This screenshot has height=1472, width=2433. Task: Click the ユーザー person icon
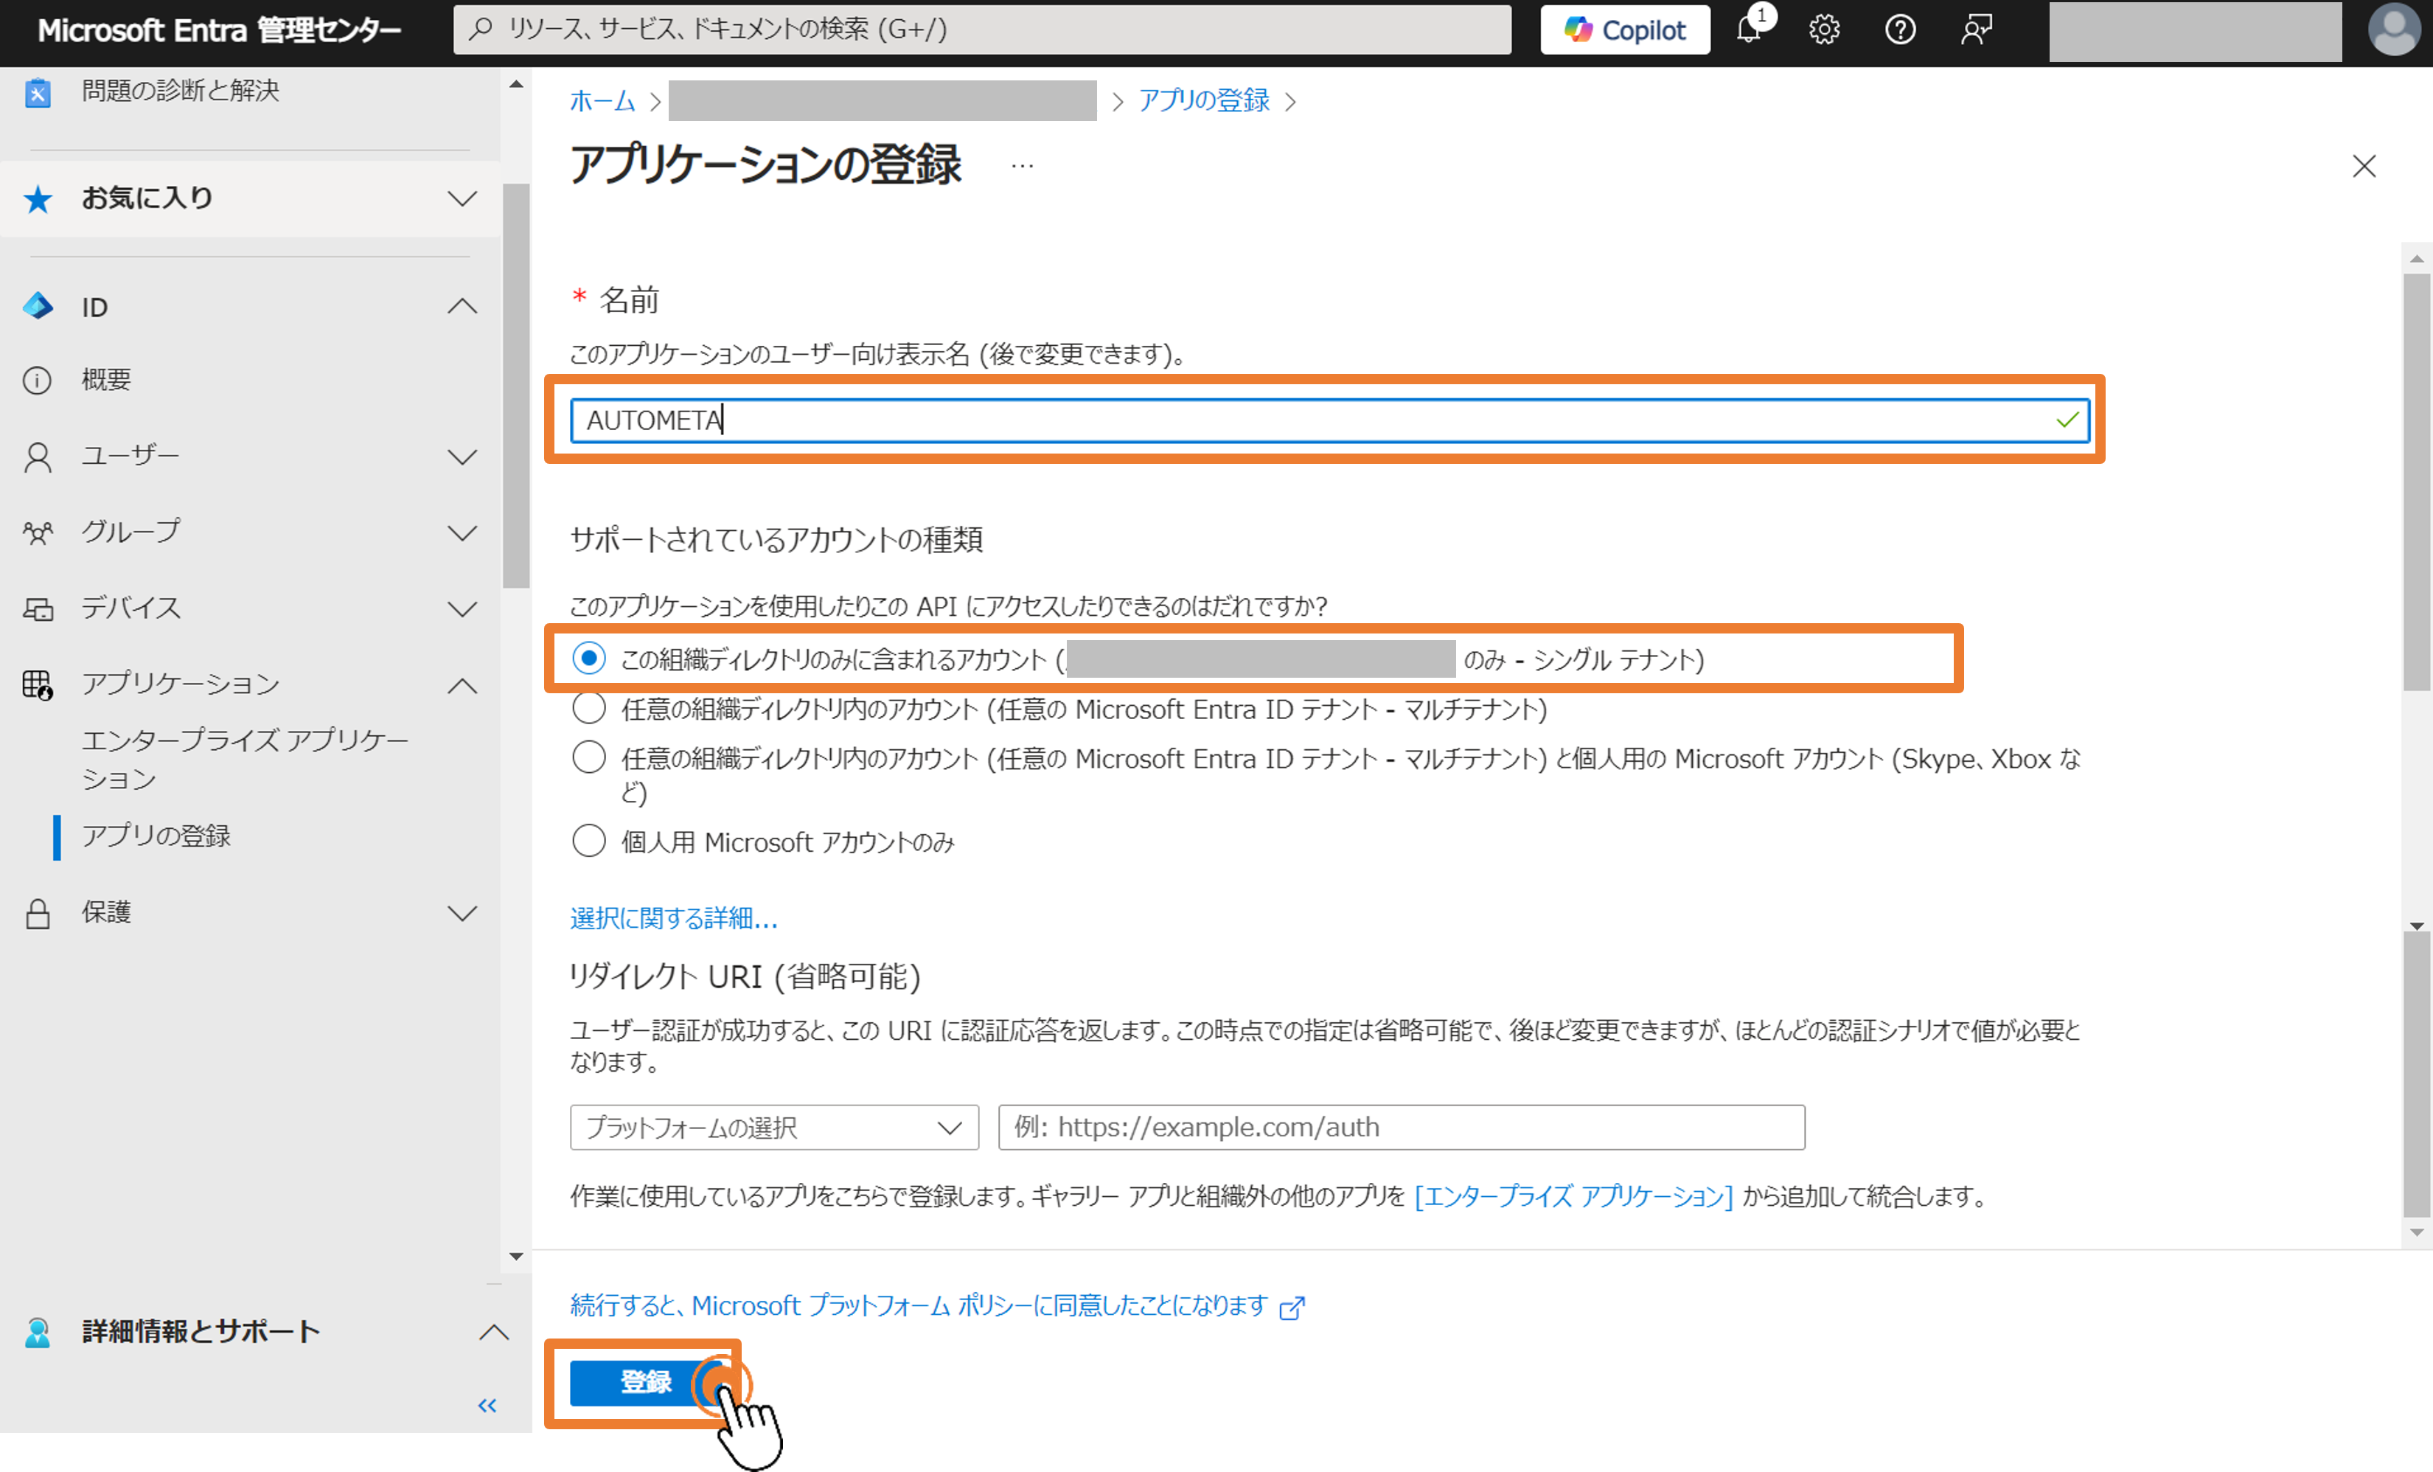point(38,457)
